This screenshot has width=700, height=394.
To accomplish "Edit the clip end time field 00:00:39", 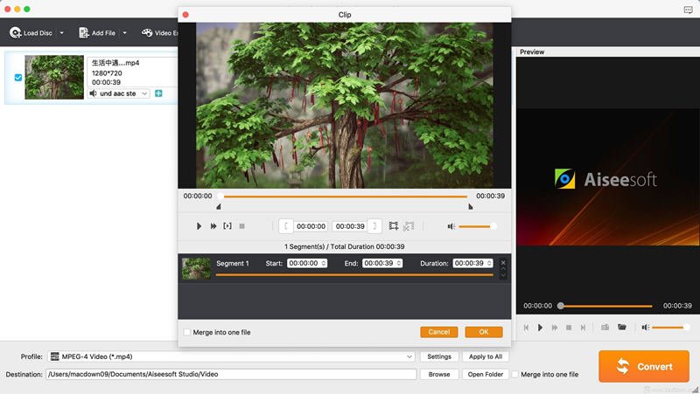I will 350,226.
